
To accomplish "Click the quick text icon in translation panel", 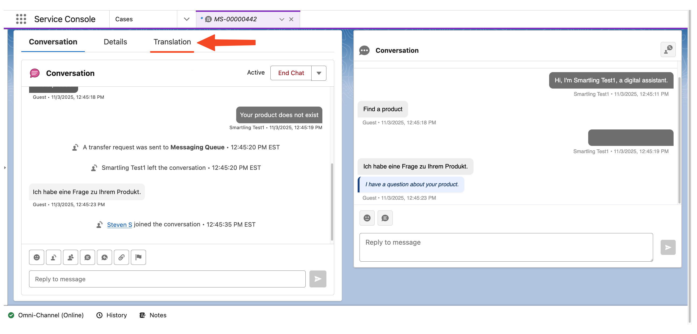I will pyautogui.click(x=385, y=218).
